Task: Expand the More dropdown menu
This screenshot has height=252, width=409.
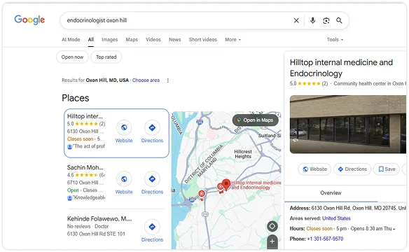Action: [x=233, y=40]
